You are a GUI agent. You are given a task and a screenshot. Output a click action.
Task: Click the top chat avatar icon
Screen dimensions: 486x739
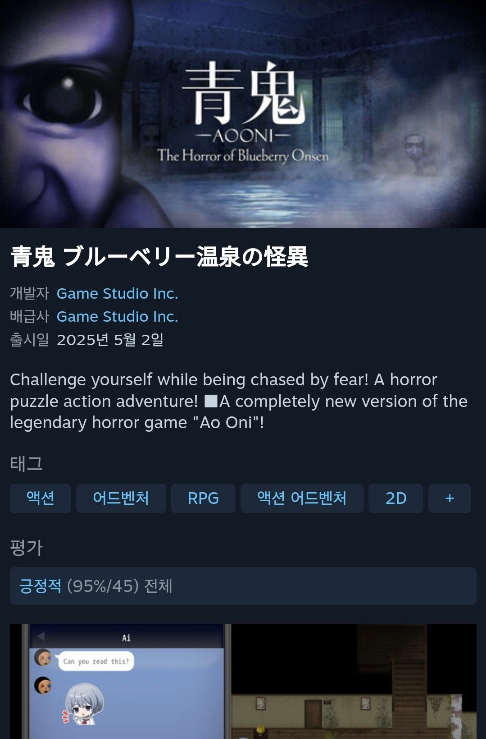43,658
